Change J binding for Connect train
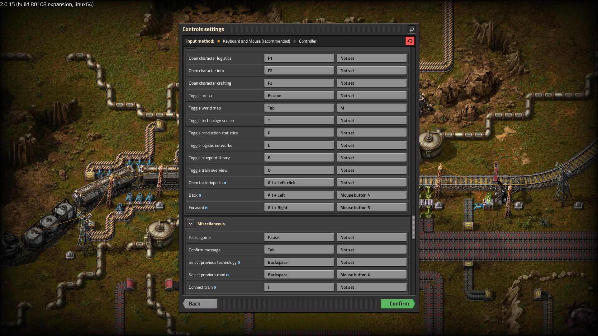 click(x=299, y=287)
